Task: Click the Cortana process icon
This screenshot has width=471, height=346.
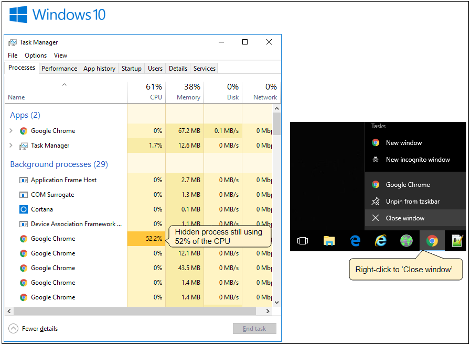Action: [23, 209]
